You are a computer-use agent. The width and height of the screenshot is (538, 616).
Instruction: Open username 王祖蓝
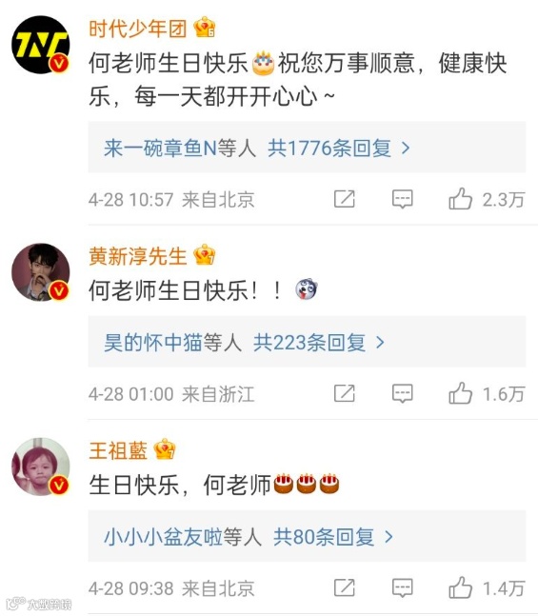tap(118, 450)
